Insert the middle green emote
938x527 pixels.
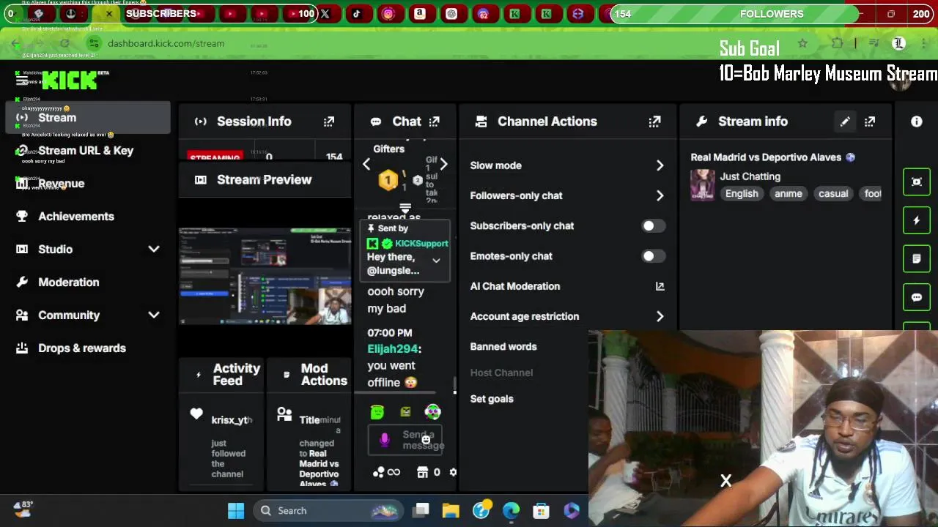click(405, 412)
